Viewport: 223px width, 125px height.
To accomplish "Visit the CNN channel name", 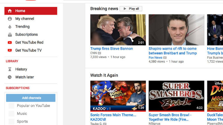I will coord(93,53).
